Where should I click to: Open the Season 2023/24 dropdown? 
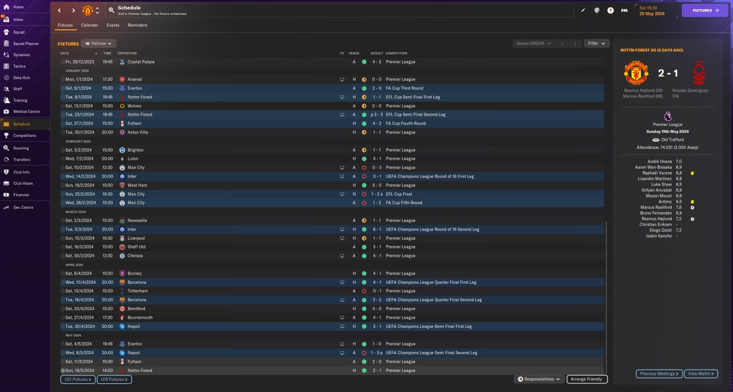tap(534, 43)
